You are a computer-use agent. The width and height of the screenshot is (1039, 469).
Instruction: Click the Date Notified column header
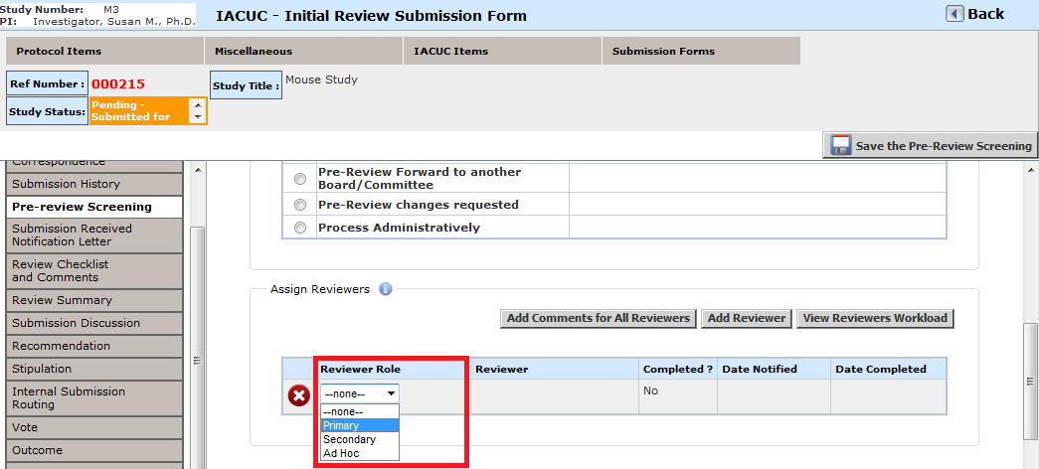[774, 369]
